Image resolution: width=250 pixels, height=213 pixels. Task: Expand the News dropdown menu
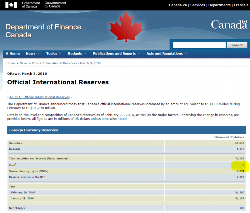pyautogui.click(x=33, y=54)
